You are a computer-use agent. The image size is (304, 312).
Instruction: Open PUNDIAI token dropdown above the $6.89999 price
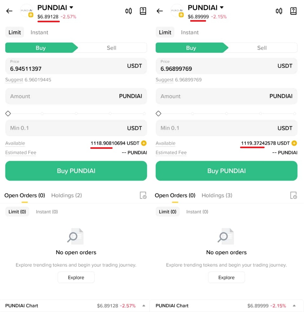pyautogui.click(x=222, y=7)
